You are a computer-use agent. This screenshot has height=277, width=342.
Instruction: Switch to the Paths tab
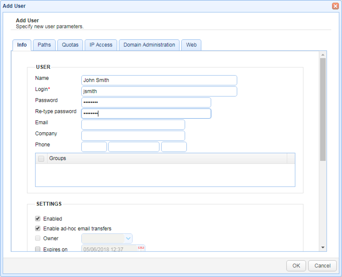pyautogui.click(x=44, y=45)
